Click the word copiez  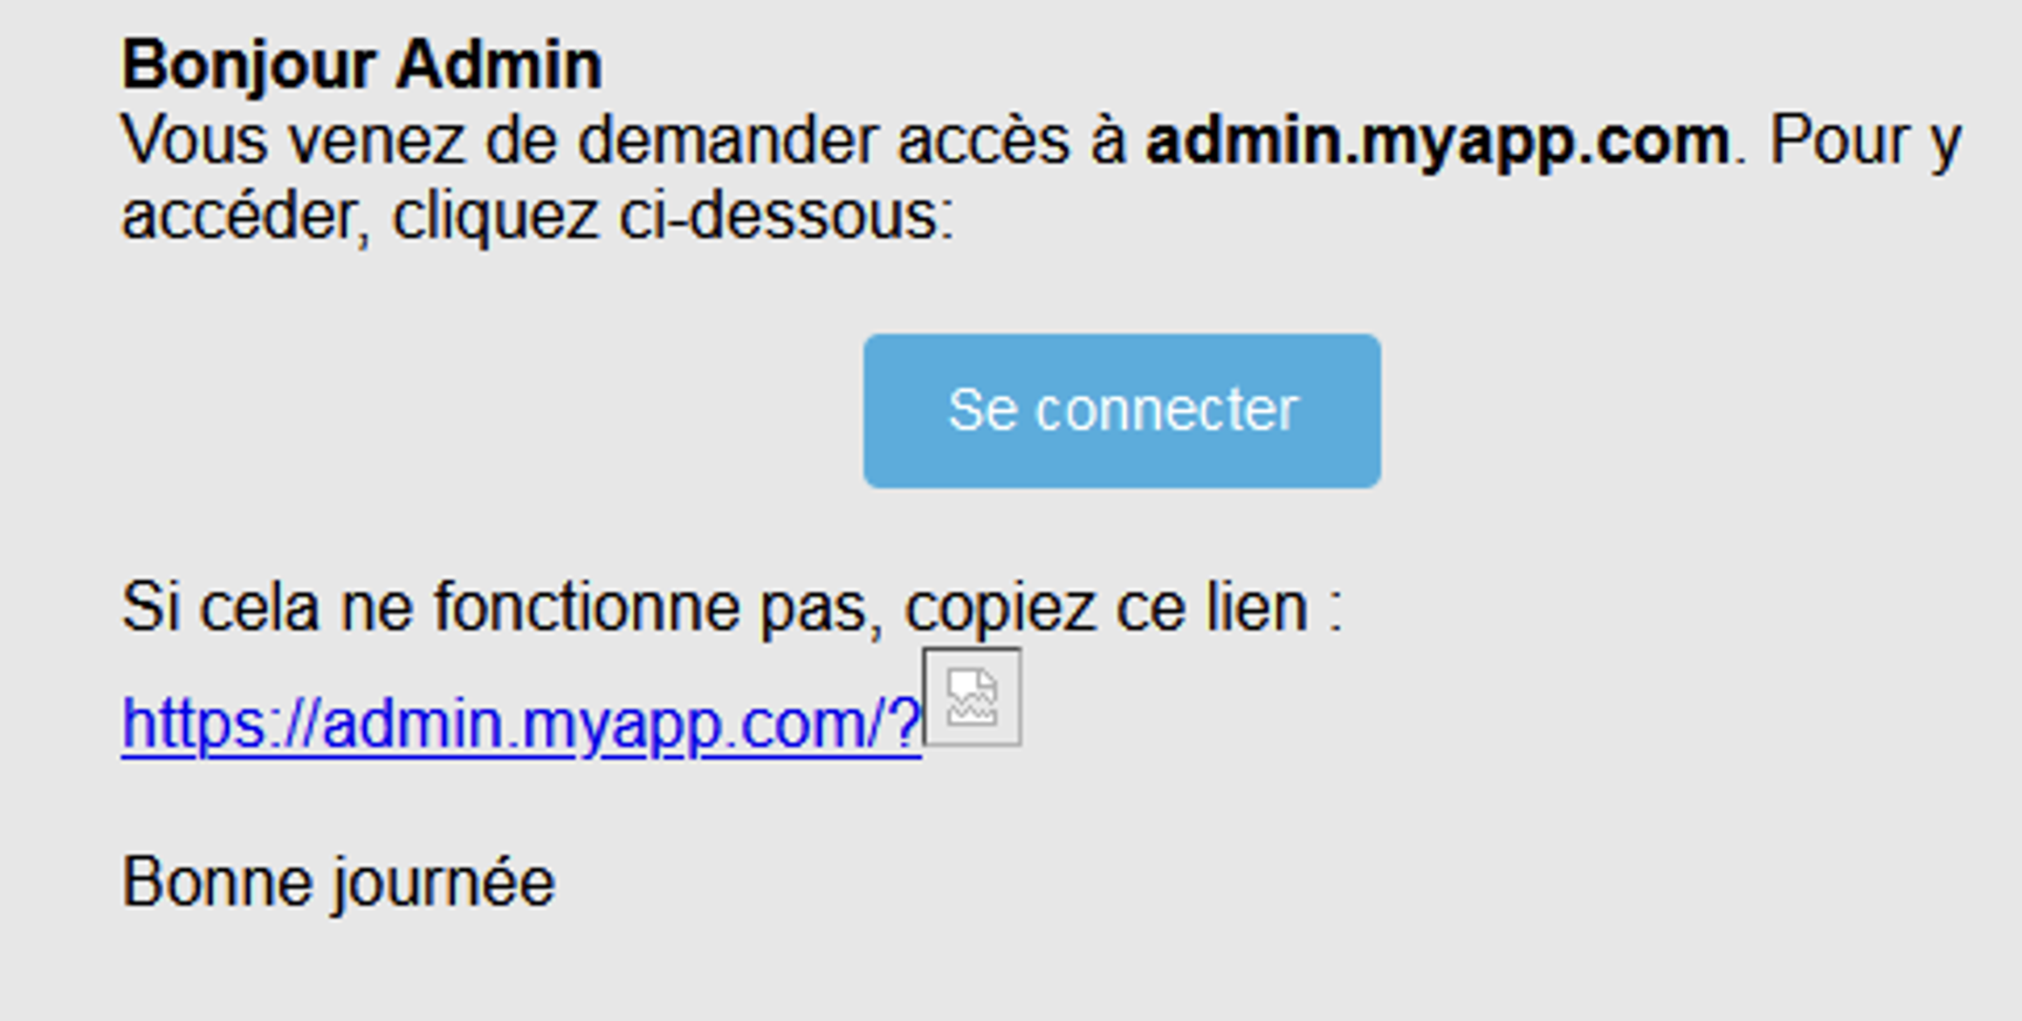(1000, 607)
